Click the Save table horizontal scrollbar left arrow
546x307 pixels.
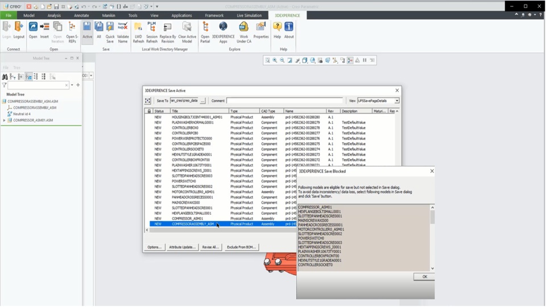coord(147,230)
